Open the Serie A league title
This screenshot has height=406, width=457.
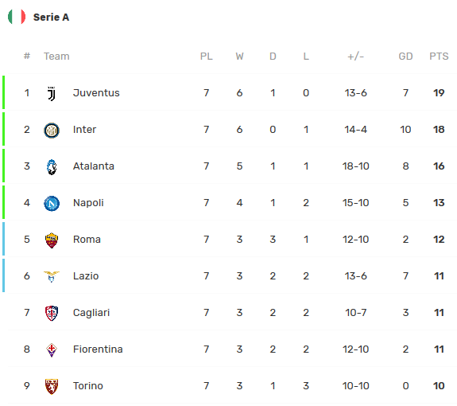click(x=51, y=18)
